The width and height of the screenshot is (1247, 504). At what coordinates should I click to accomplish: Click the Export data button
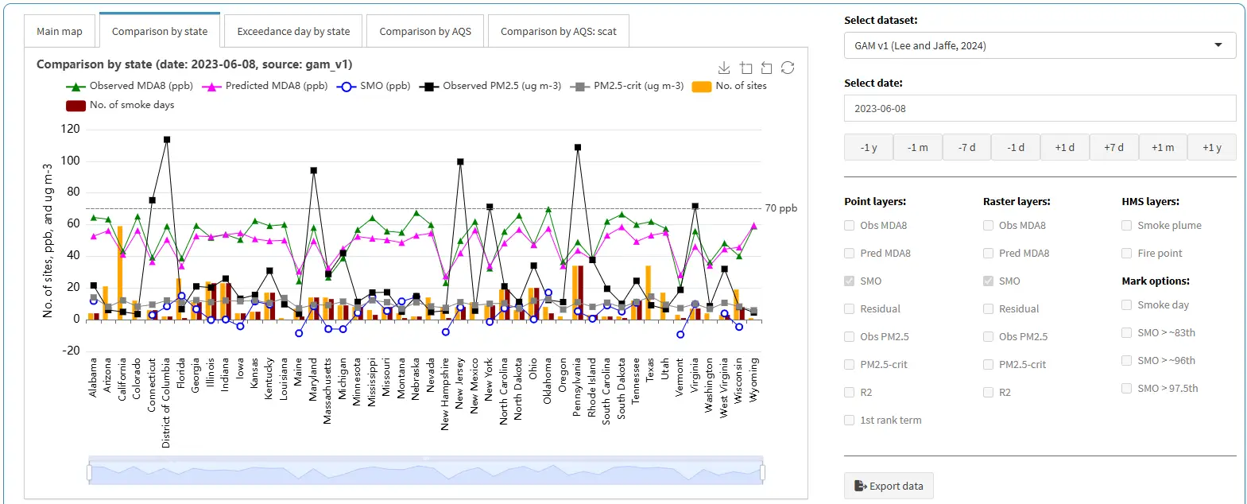click(x=889, y=487)
